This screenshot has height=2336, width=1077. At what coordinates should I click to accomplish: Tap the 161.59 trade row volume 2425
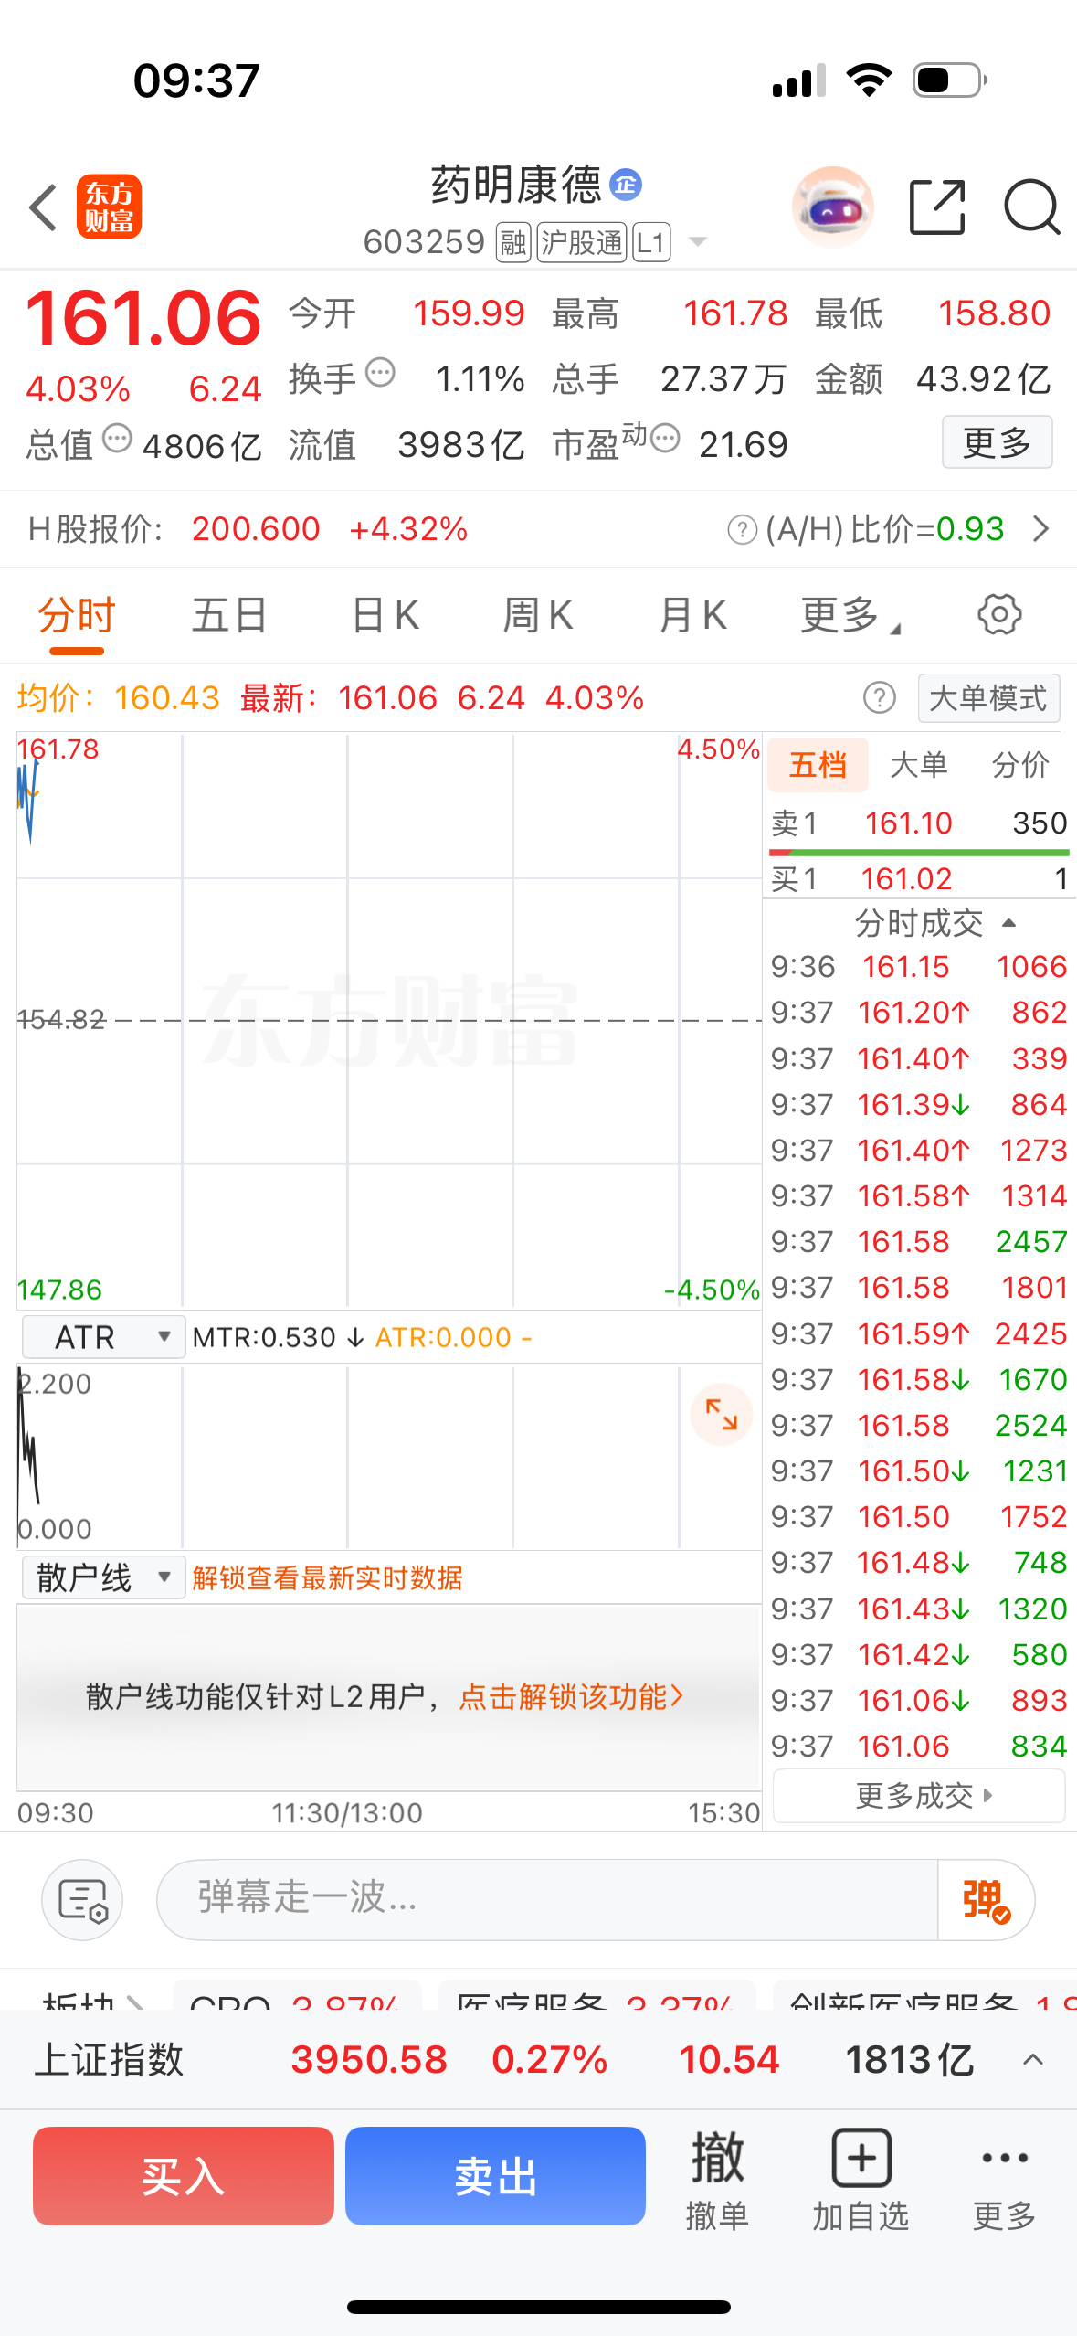(919, 1333)
